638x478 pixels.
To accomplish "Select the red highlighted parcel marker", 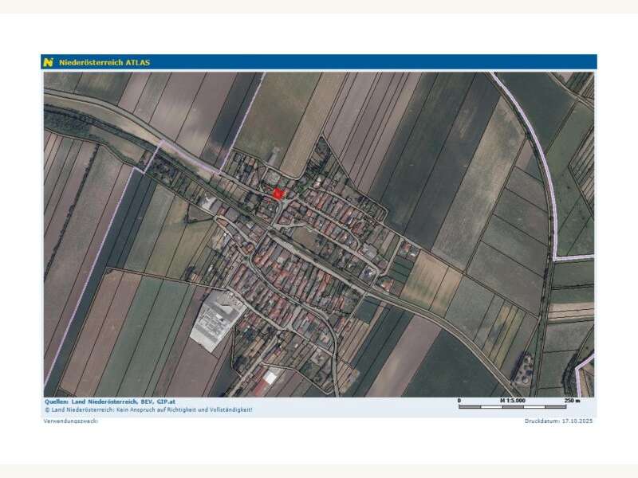I will (x=278, y=194).
